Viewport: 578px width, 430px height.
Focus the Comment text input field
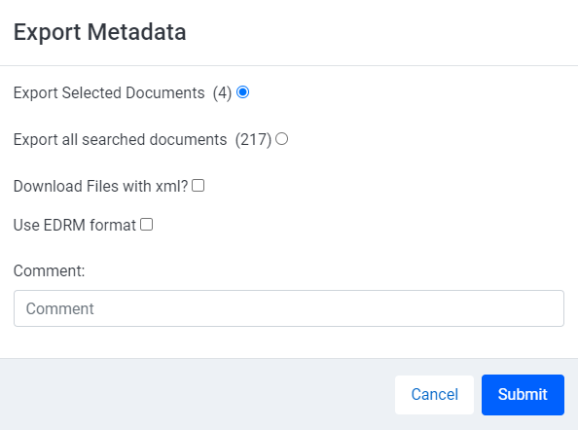[x=289, y=308]
